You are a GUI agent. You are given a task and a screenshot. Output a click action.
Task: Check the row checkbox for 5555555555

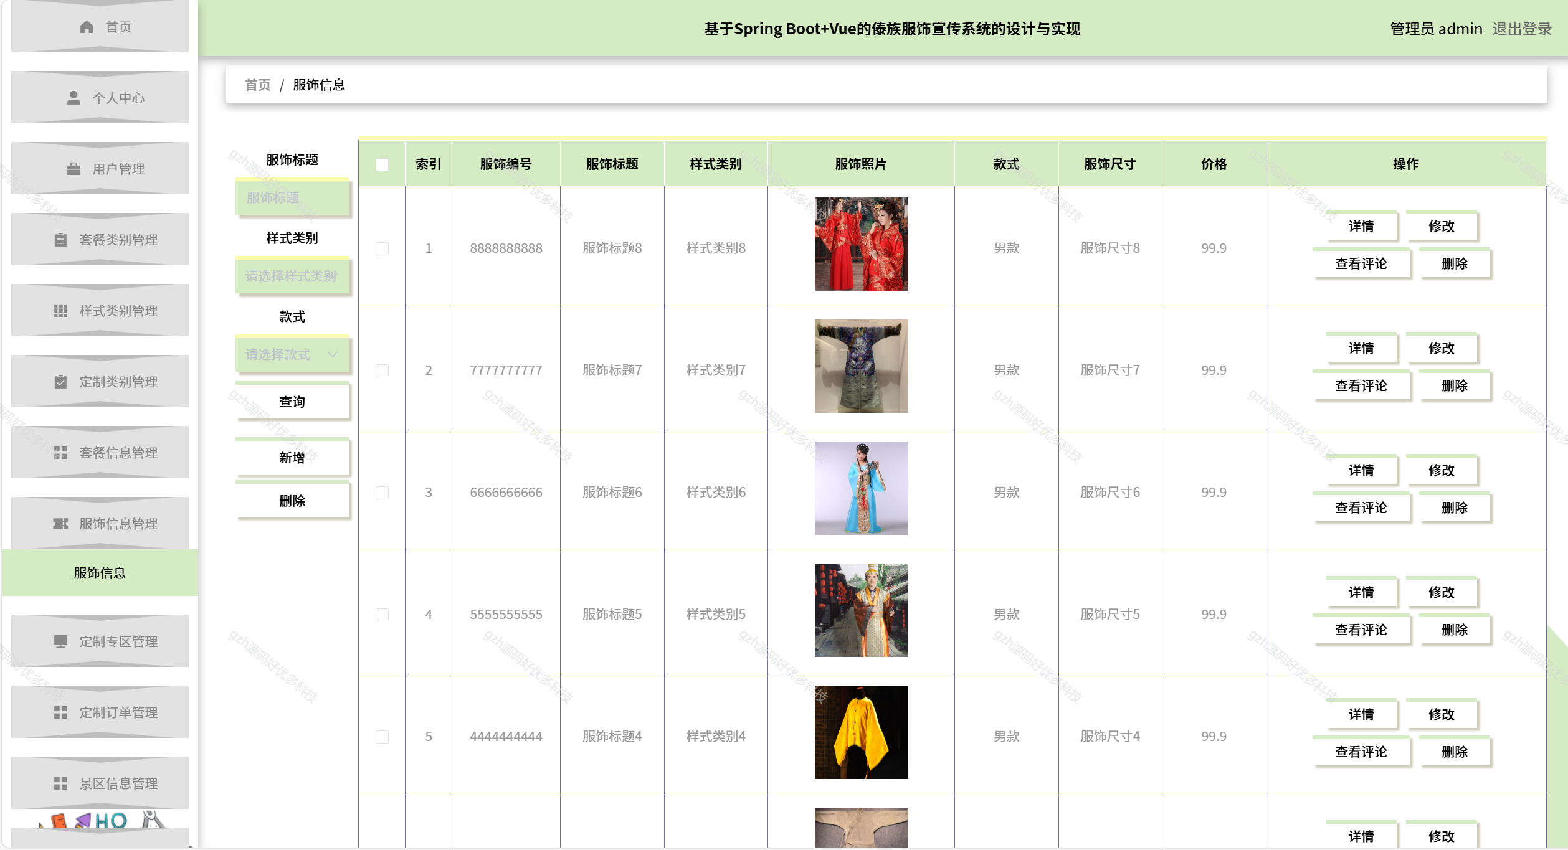pyautogui.click(x=382, y=615)
